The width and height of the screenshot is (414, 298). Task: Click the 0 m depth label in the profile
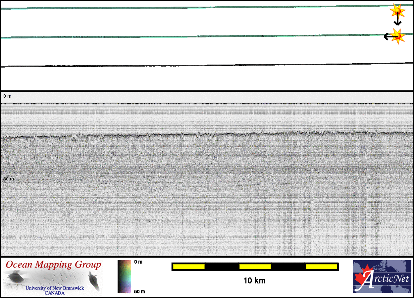pos(7,96)
